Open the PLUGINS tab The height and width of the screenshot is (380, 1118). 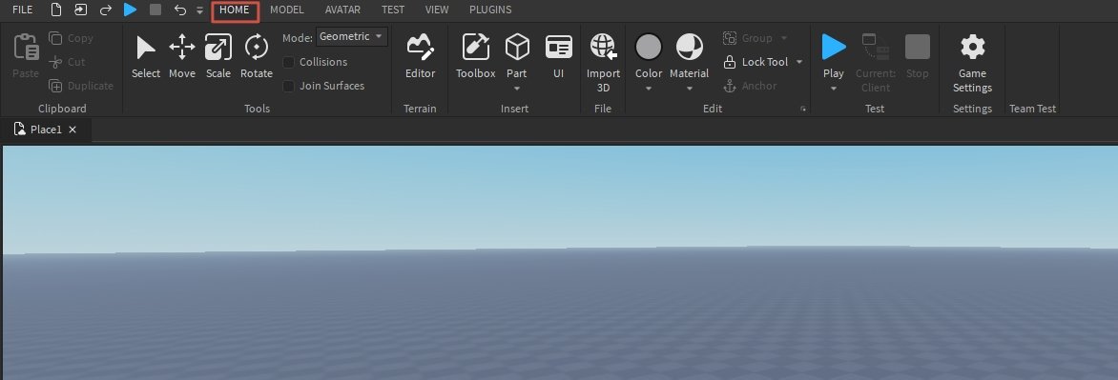(490, 10)
